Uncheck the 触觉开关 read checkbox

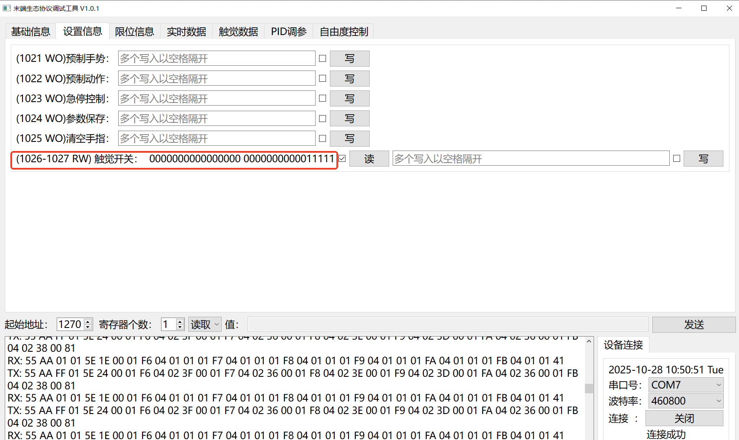pos(342,158)
